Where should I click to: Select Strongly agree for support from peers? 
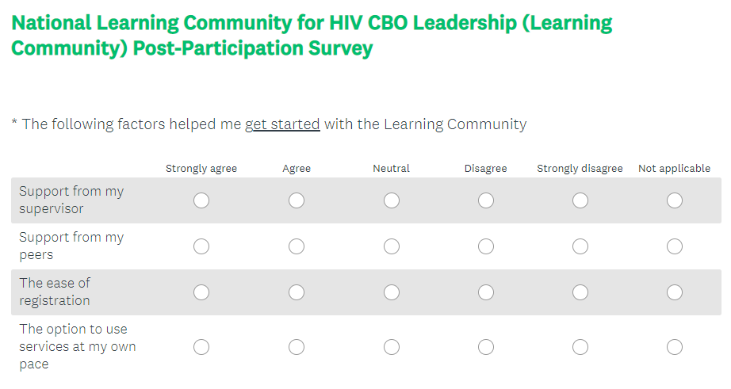[201, 246]
